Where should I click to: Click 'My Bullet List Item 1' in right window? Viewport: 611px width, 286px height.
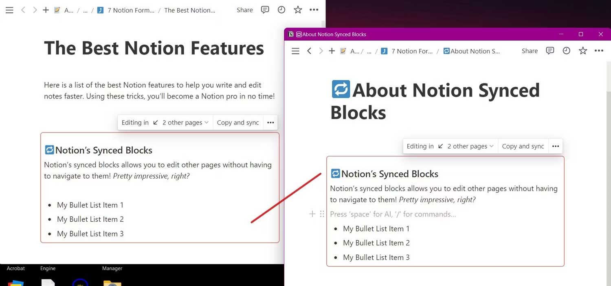point(376,229)
